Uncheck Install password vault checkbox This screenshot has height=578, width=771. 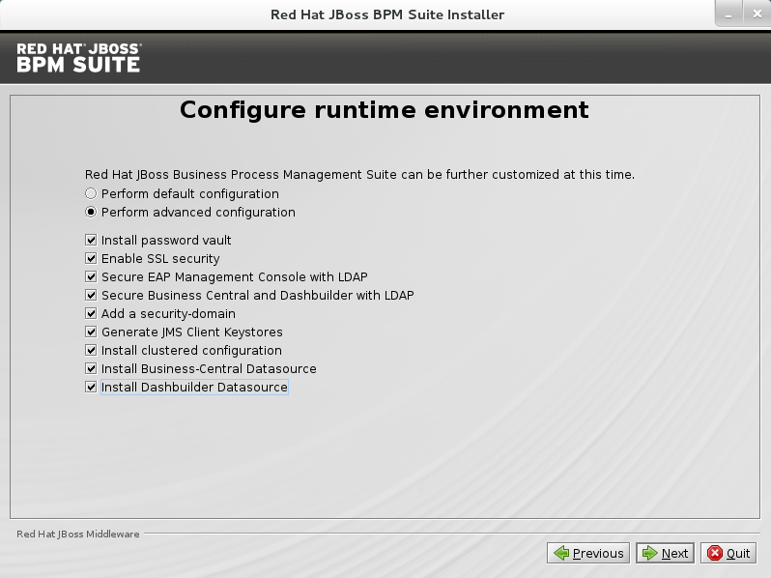pyautogui.click(x=91, y=240)
